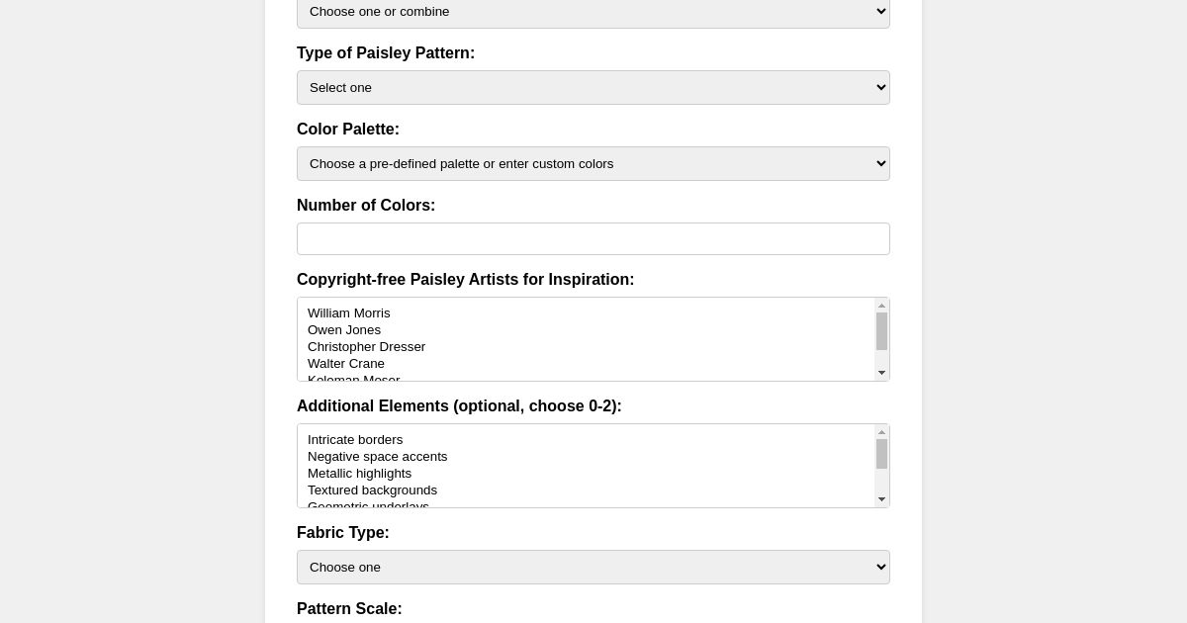Click the scroll-down arrow on the artists list

[881, 372]
